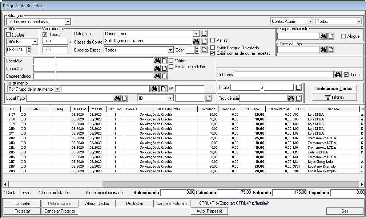
Task: Clear Providência with blank-page icon
Action: (298, 98)
